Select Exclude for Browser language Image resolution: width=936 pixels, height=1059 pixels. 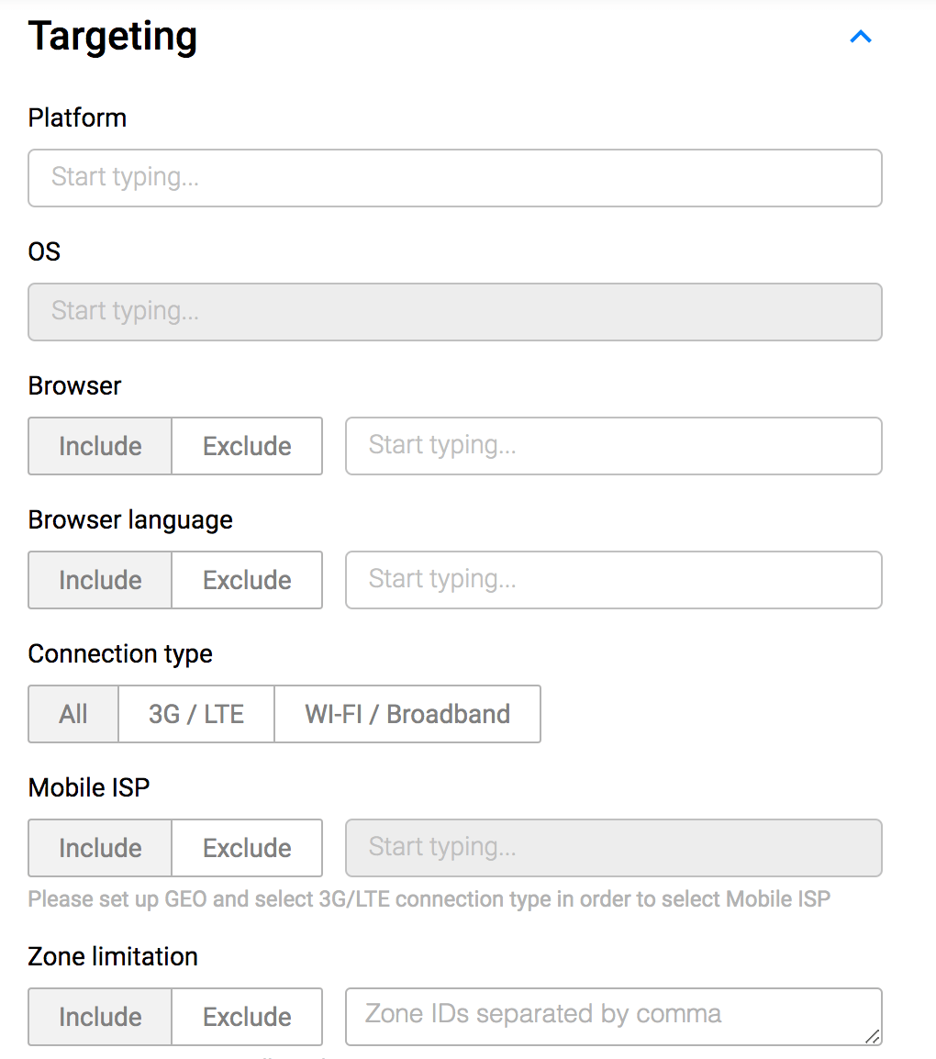(247, 580)
